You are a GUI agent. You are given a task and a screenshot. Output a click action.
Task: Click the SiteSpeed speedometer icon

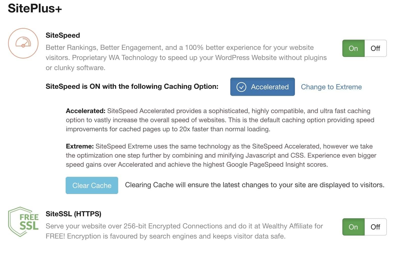[x=23, y=43]
